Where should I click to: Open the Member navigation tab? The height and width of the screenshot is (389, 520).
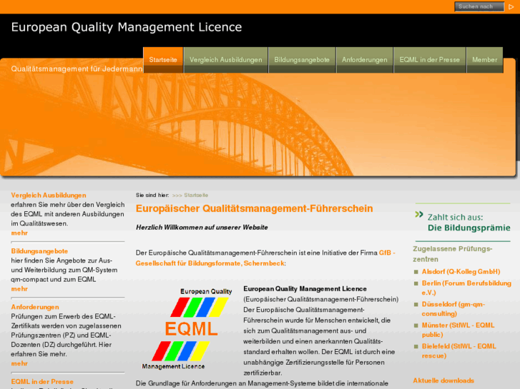484,60
